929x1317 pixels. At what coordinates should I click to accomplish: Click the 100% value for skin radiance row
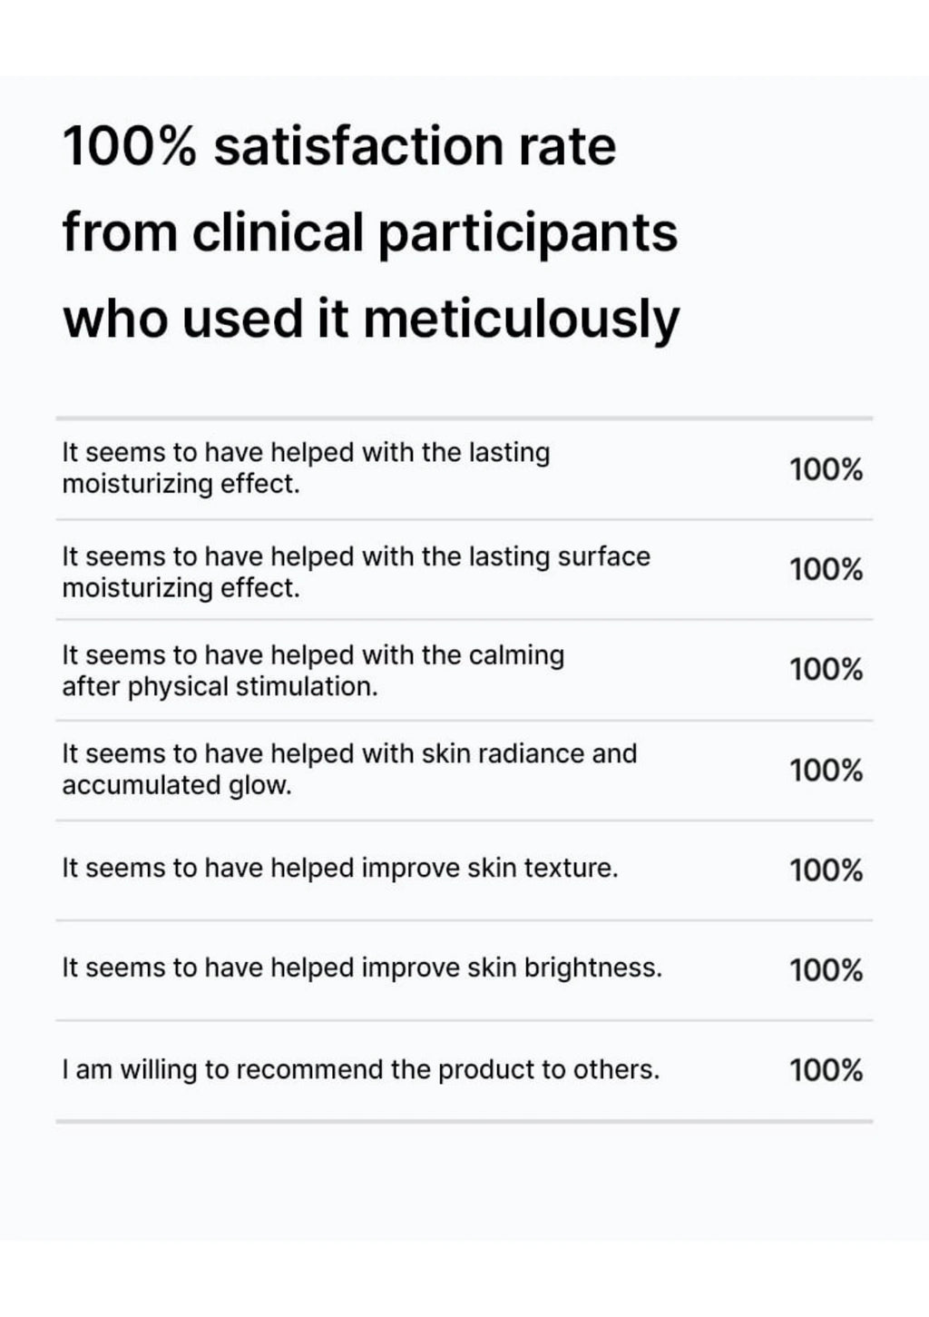coord(826,771)
